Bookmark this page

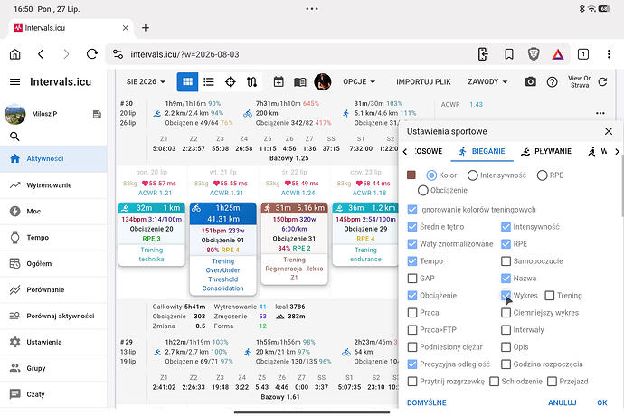[x=508, y=54]
